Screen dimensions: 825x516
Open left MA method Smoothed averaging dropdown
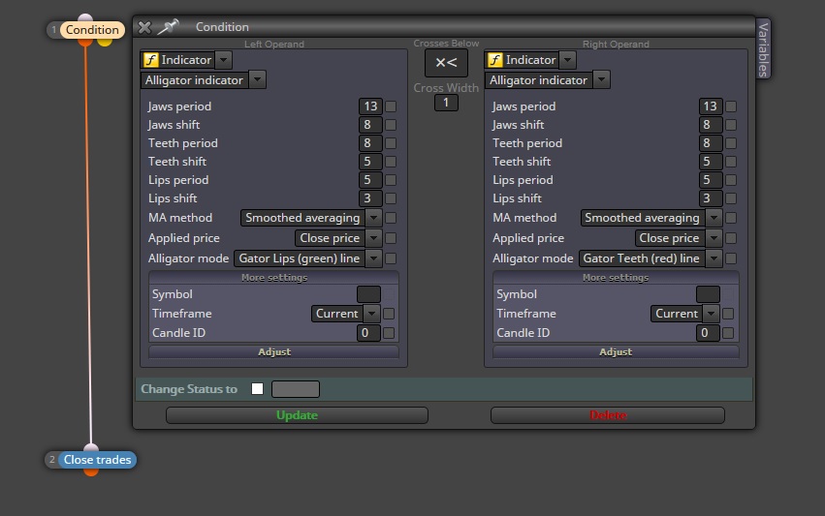coord(373,218)
